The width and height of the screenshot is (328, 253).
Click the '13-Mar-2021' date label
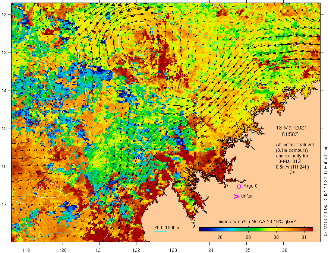[291, 128]
